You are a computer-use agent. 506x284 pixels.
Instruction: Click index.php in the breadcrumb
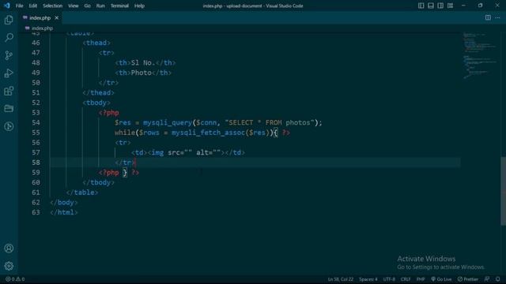(x=42, y=28)
